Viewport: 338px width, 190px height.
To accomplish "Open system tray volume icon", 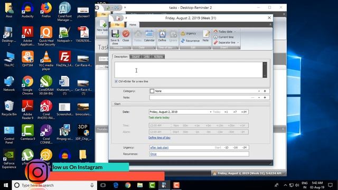I will click(x=297, y=185).
